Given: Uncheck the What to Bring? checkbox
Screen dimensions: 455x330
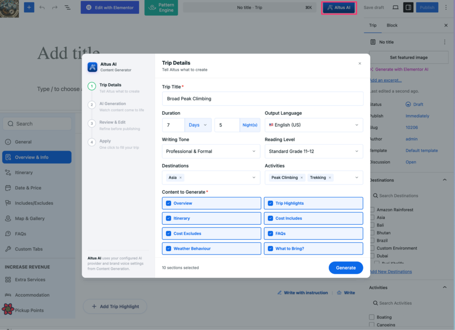Looking at the screenshot, I should tap(270, 249).
